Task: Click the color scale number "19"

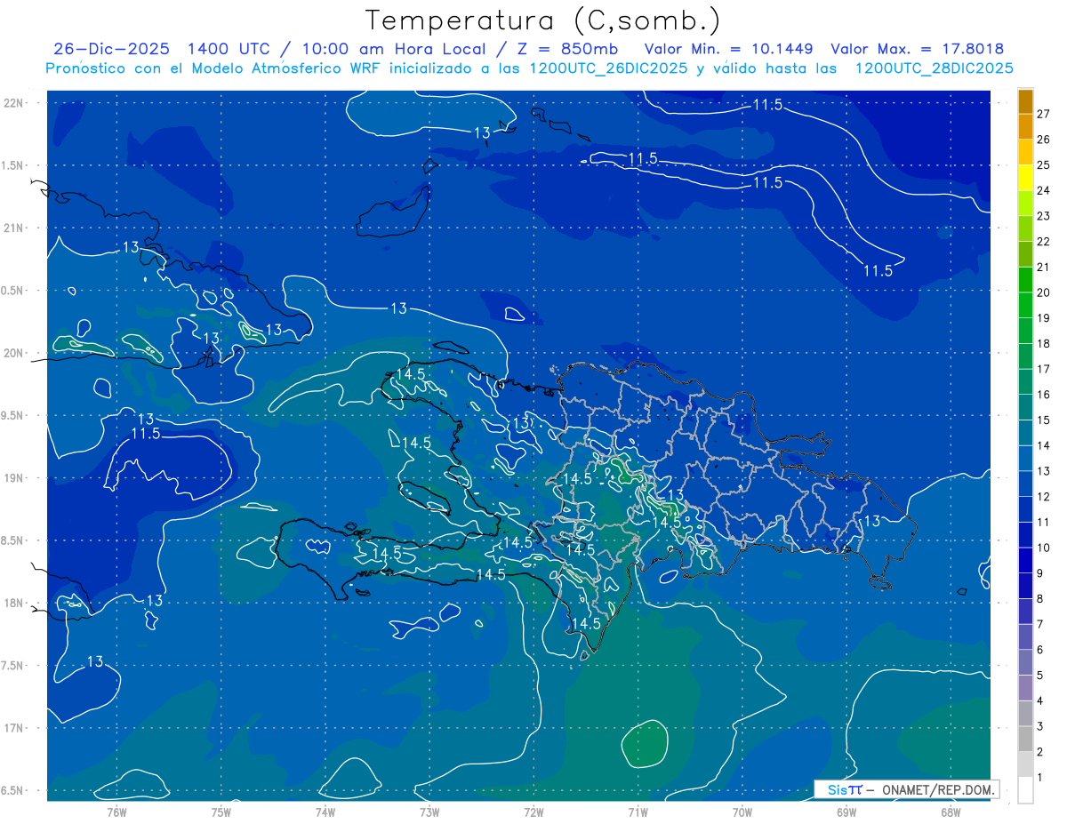Action: click(x=1044, y=318)
